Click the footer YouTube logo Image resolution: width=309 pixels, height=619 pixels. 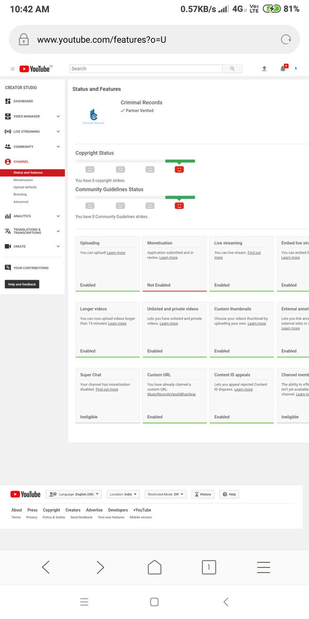[25, 494]
